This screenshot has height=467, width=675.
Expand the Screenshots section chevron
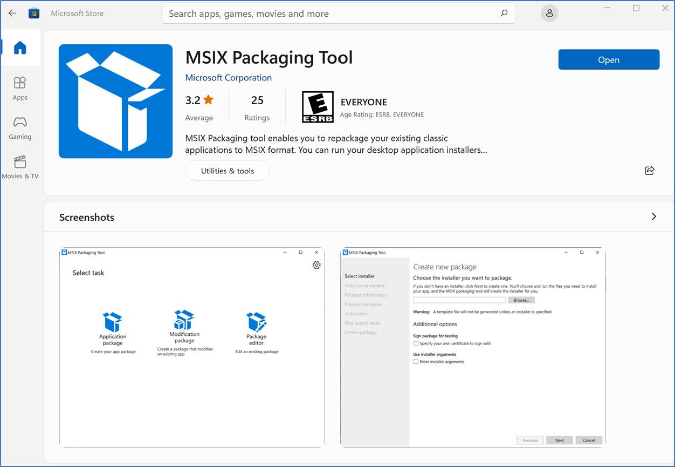(x=653, y=215)
